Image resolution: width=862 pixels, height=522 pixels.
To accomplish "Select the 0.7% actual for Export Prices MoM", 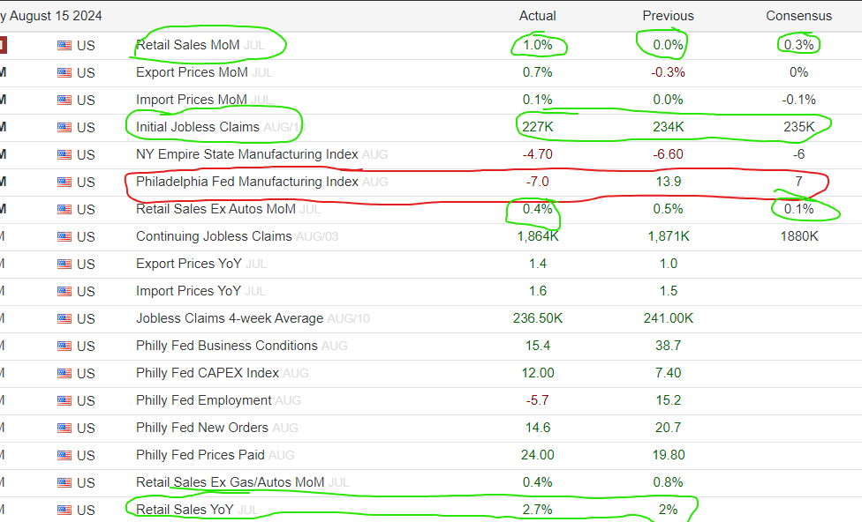I will tap(538, 72).
